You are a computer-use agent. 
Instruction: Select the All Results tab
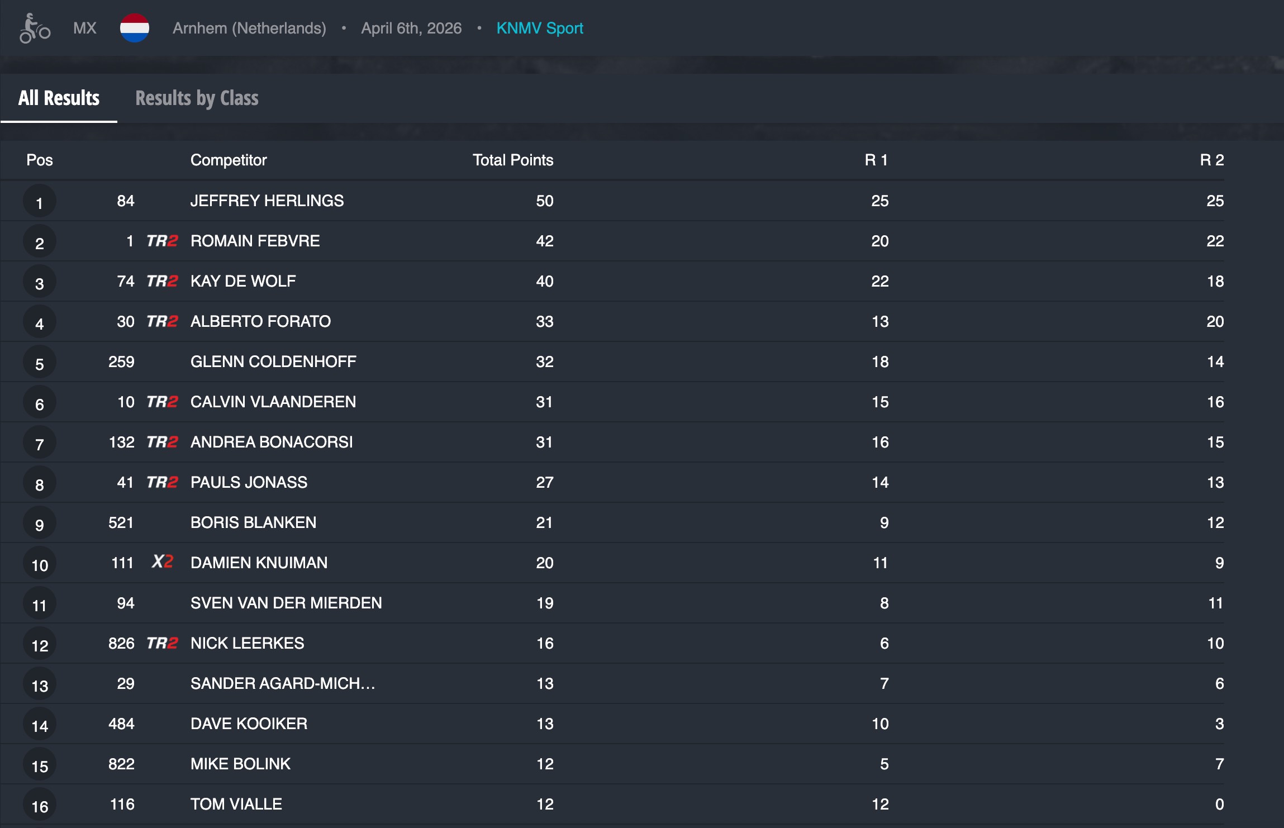[x=59, y=98]
